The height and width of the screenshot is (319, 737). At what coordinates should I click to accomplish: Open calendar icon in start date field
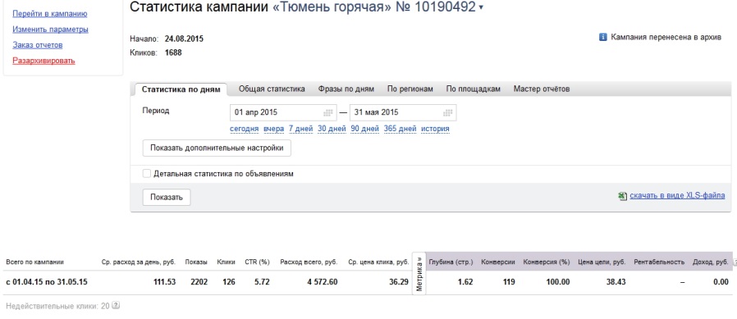[x=328, y=112]
